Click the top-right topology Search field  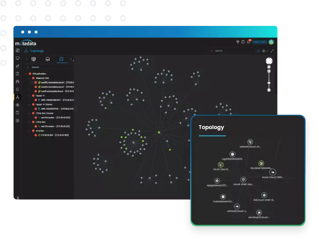coord(232,51)
